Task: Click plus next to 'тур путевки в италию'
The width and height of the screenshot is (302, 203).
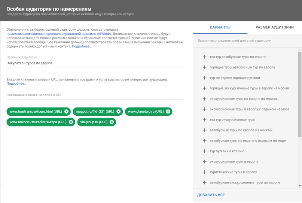Action: click(204, 151)
